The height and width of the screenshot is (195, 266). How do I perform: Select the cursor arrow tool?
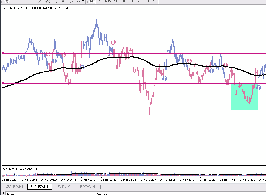pyautogui.click(x=7, y=1)
